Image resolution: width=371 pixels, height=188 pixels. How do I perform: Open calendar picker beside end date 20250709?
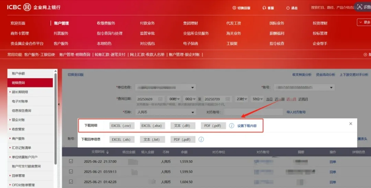[228, 99]
